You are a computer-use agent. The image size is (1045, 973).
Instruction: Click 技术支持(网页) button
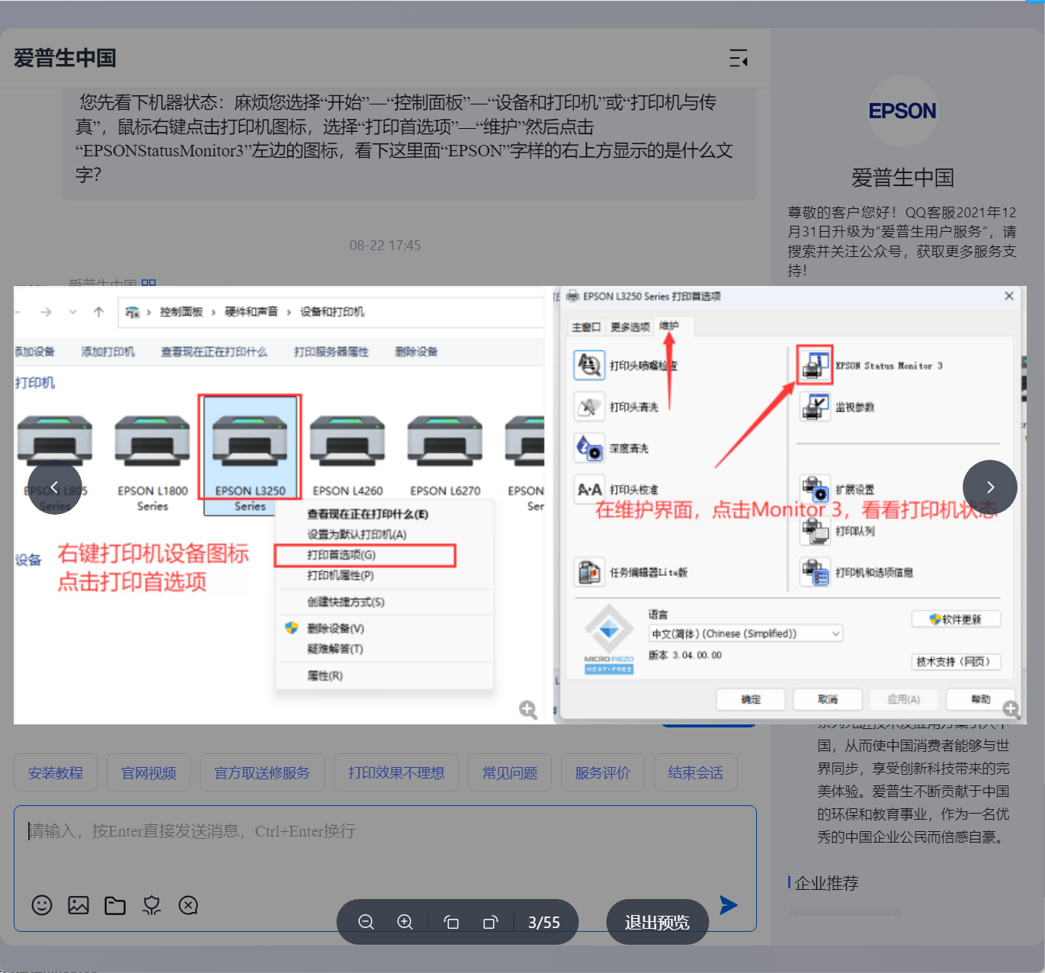pyautogui.click(x=956, y=661)
